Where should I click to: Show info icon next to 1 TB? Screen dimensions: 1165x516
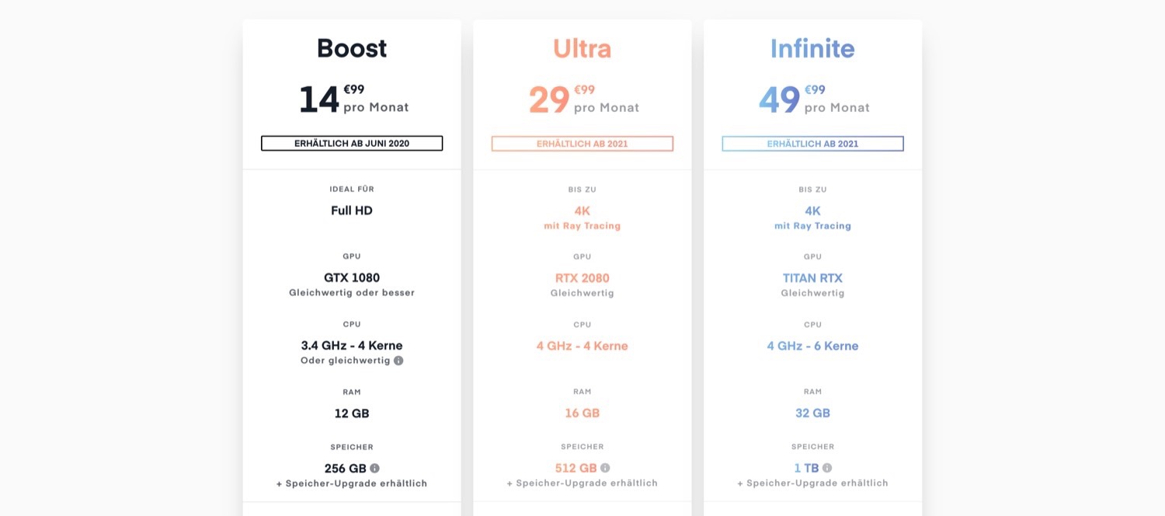[x=827, y=468]
